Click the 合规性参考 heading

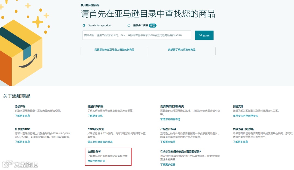[94, 152]
